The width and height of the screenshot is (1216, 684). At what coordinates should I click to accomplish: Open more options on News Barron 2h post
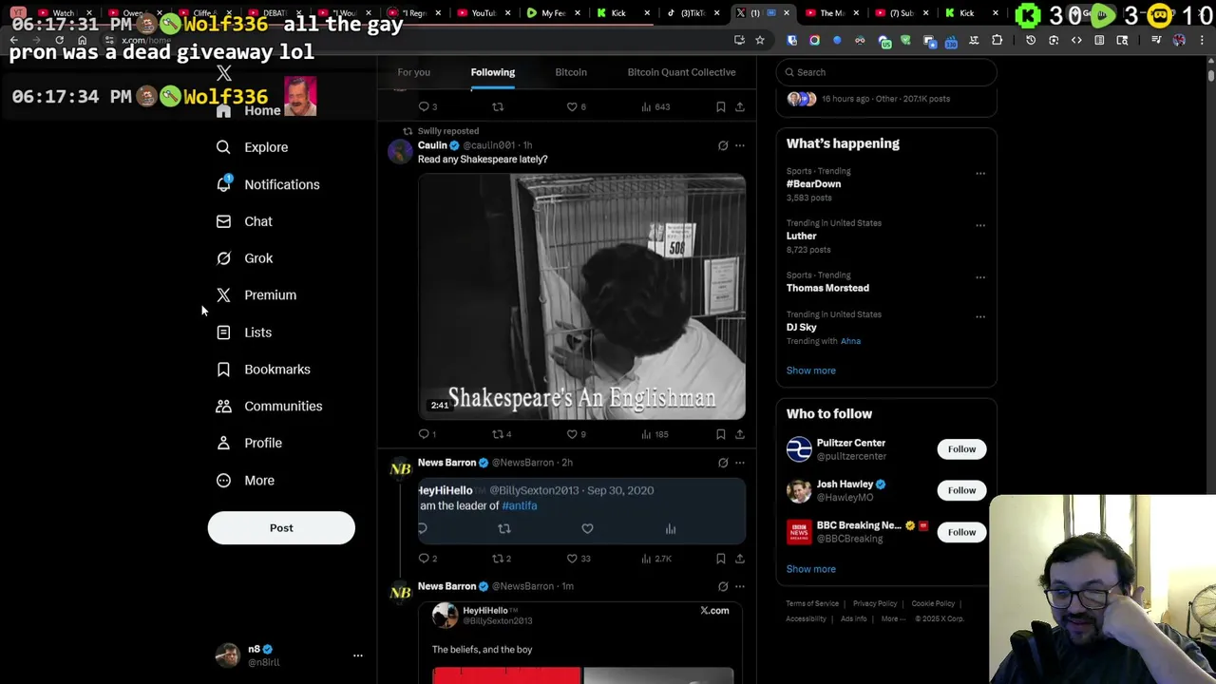[740, 463]
